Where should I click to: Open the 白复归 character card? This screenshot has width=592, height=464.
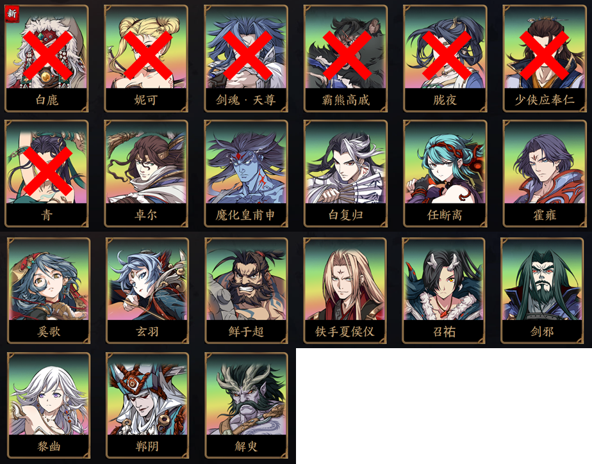click(345, 173)
